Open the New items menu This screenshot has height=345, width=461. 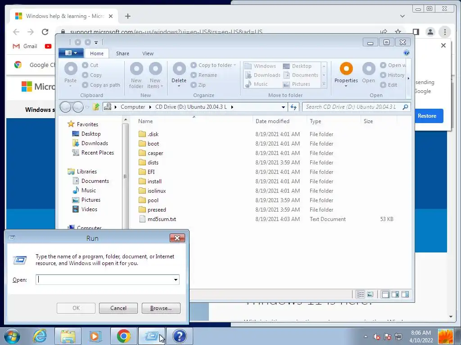155,75
